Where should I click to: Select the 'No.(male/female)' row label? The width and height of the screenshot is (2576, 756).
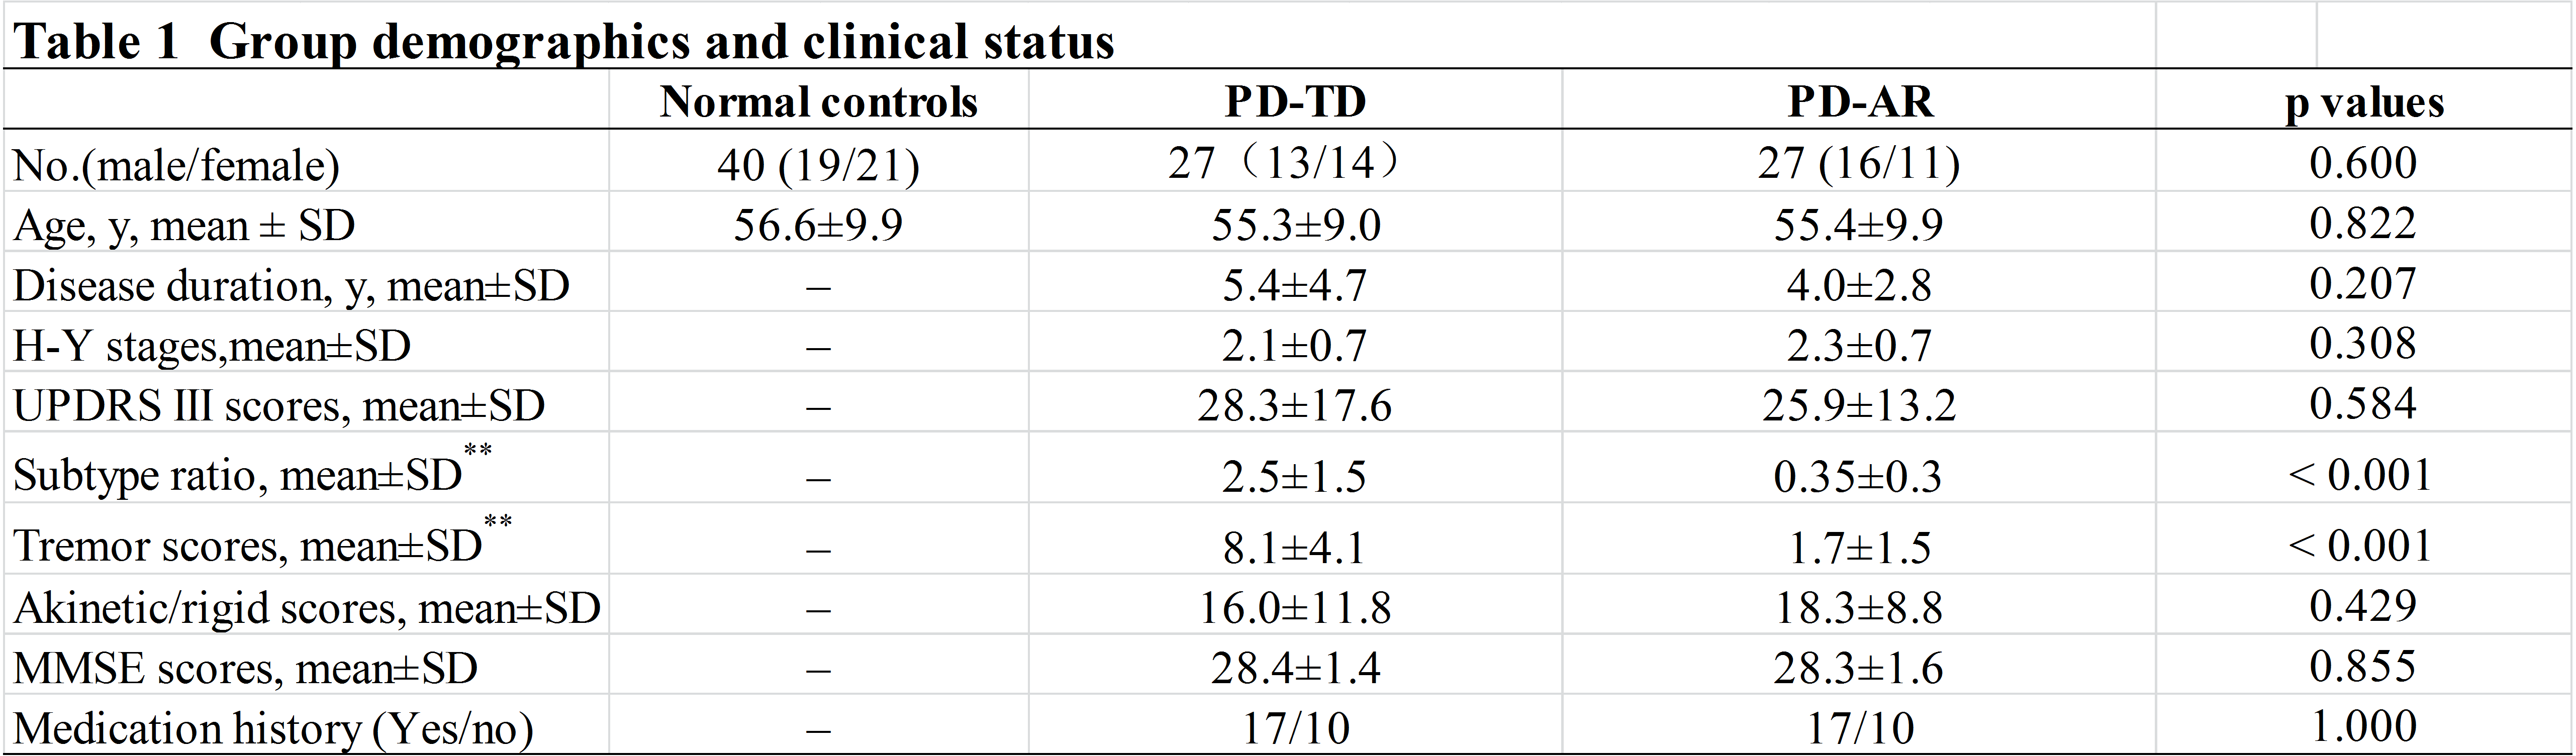click(176, 165)
